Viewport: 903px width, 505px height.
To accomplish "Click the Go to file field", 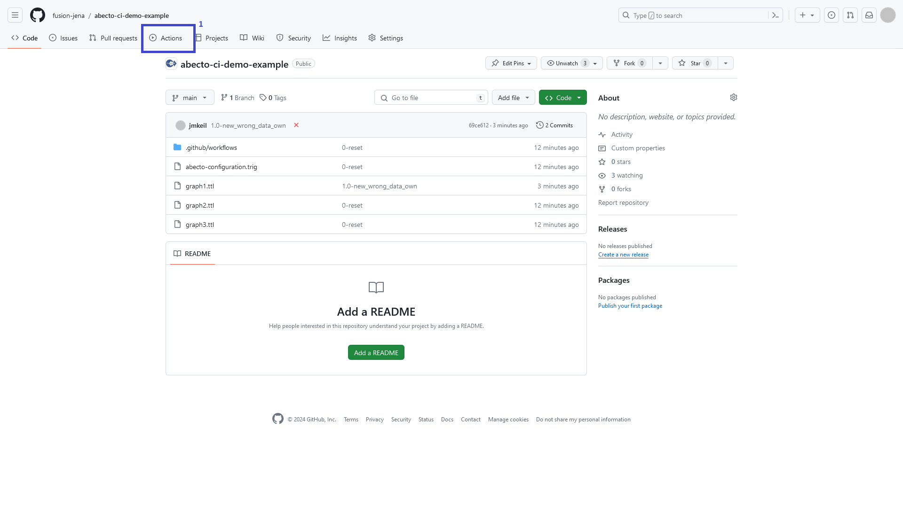I will (x=431, y=97).
